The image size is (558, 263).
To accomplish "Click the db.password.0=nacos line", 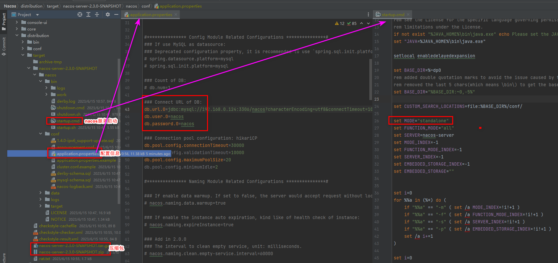I will point(169,124).
